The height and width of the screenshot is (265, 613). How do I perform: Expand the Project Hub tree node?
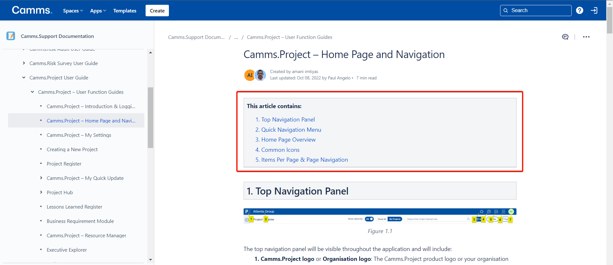tap(41, 192)
